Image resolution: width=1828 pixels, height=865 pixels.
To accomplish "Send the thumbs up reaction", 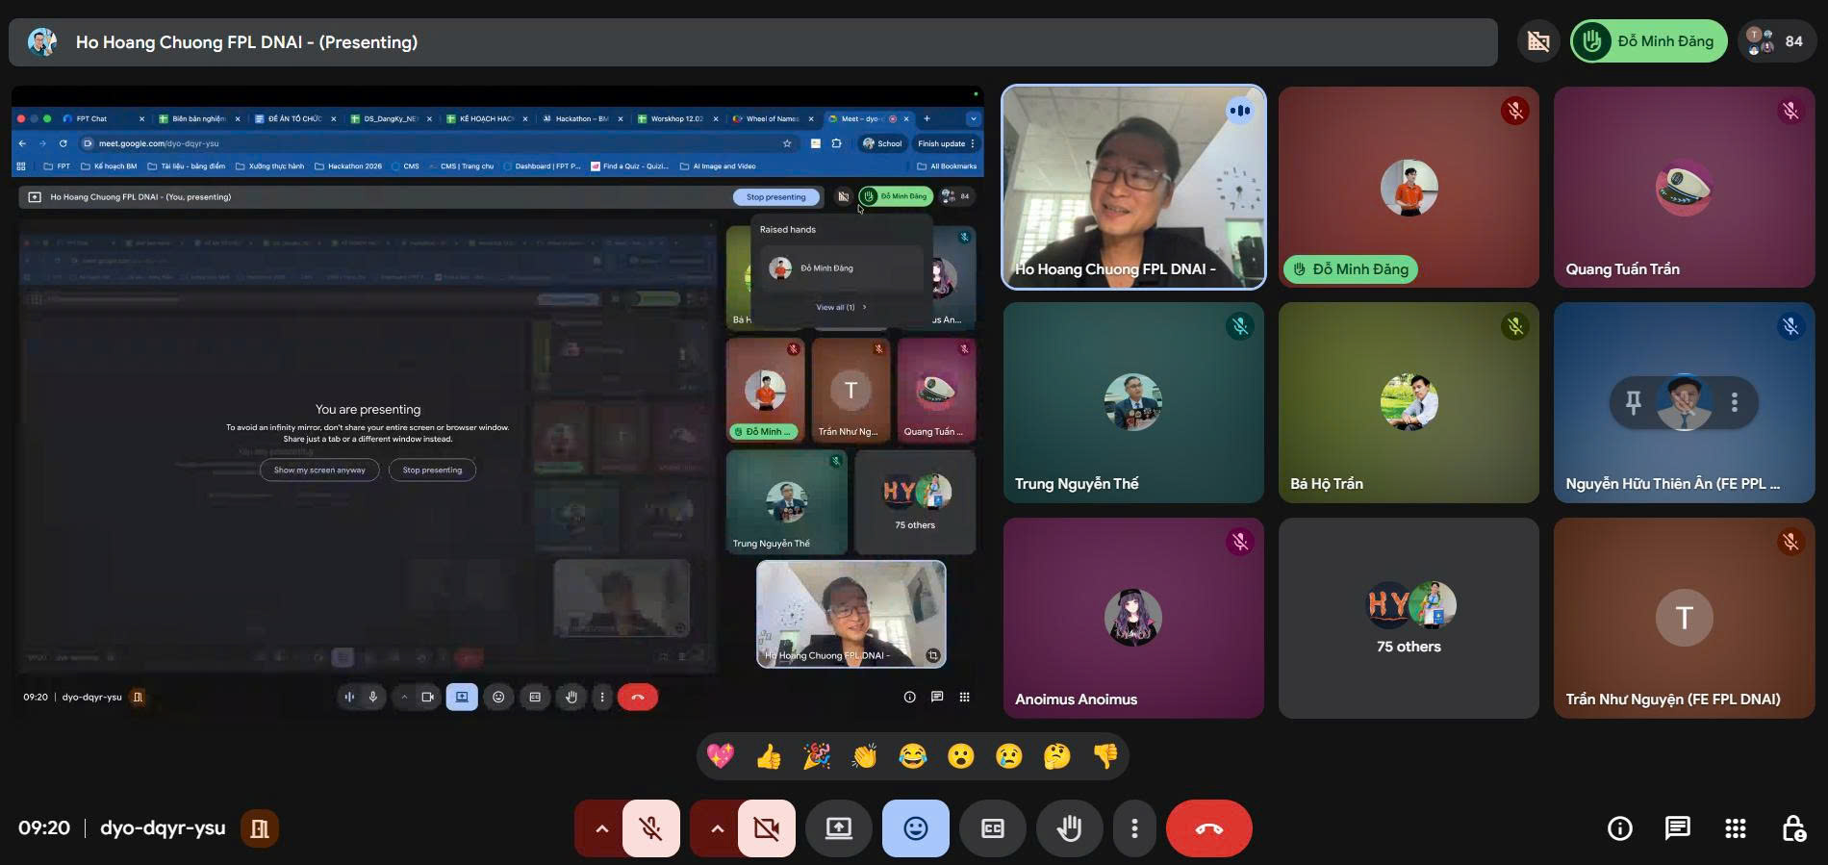I will tap(769, 757).
